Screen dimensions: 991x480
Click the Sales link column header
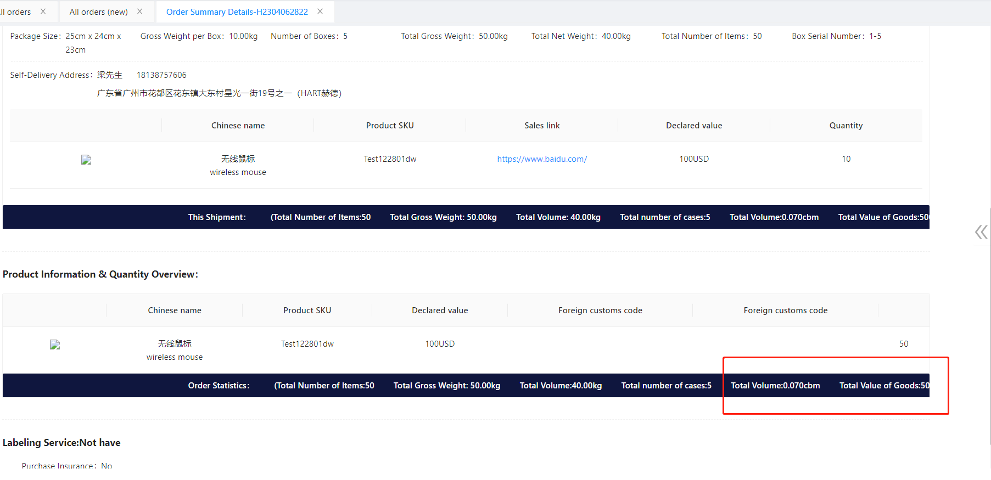pyautogui.click(x=542, y=126)
